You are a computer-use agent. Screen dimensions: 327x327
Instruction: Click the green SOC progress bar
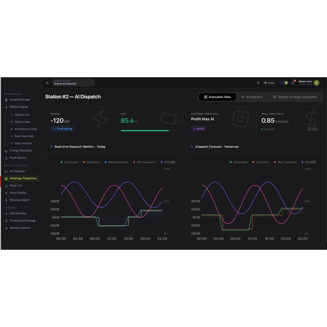tap(148, 131)
